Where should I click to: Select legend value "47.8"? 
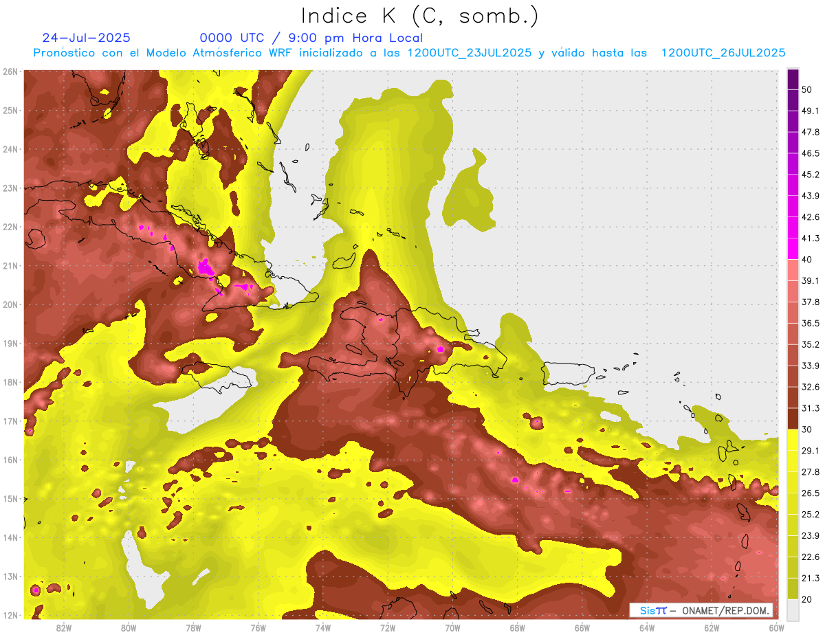click(x=811, y=132)
